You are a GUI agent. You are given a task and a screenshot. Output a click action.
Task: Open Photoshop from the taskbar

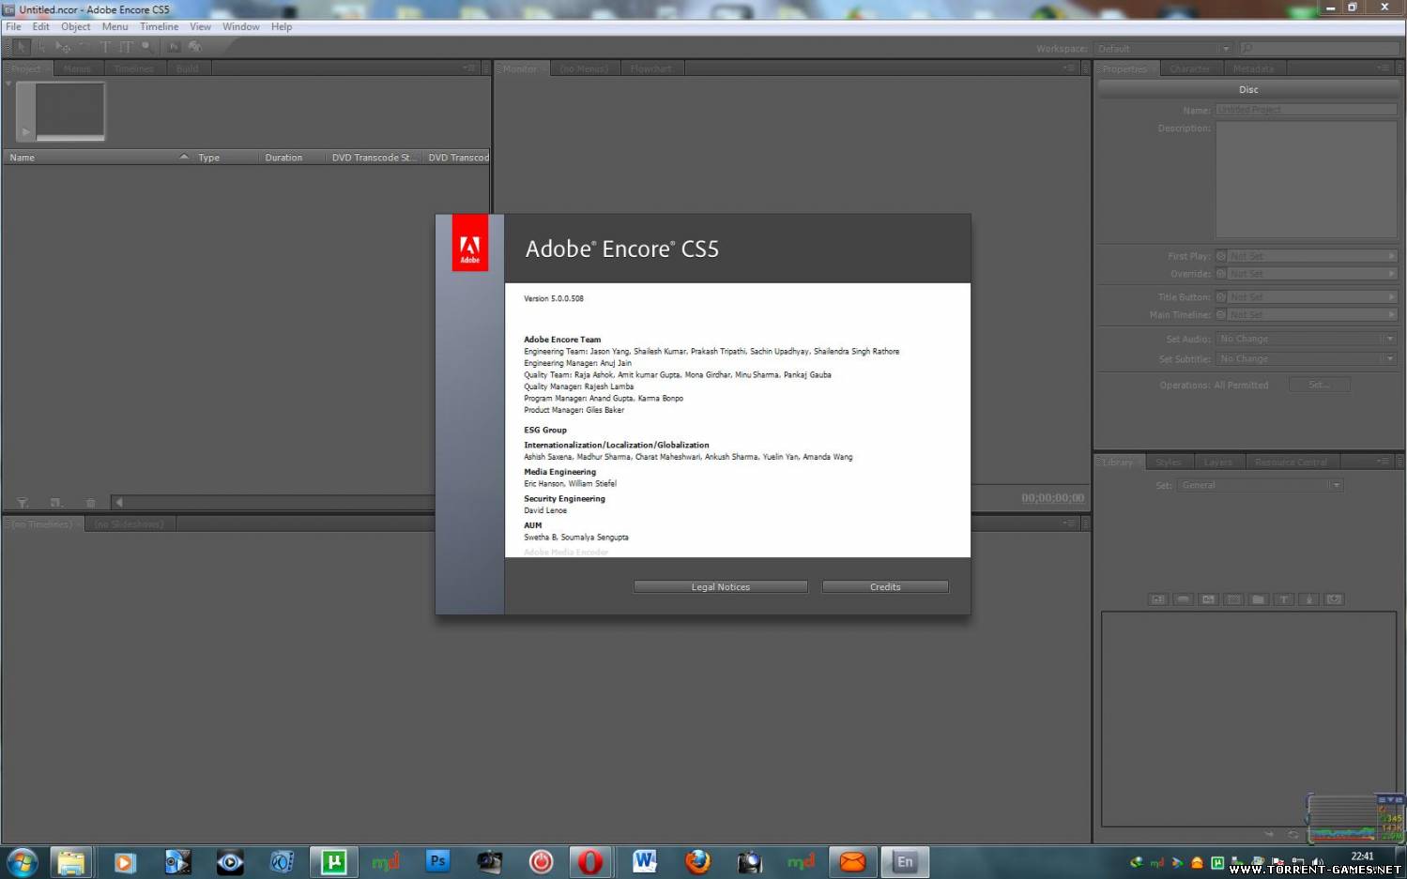pyautogui.click(x=437, y=861)
